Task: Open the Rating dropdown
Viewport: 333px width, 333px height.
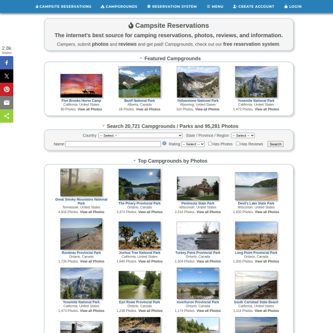Action: [193, 144]
